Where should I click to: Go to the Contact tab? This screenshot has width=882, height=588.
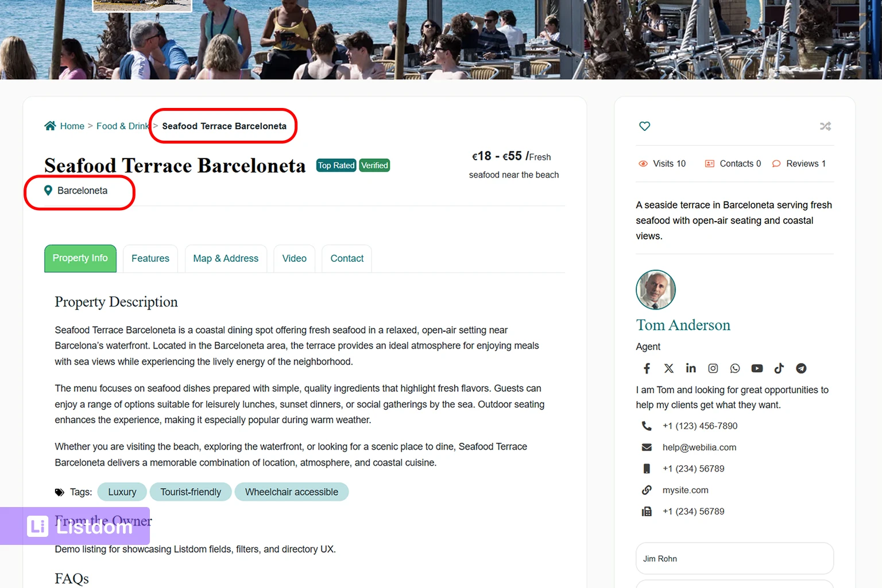347,258
